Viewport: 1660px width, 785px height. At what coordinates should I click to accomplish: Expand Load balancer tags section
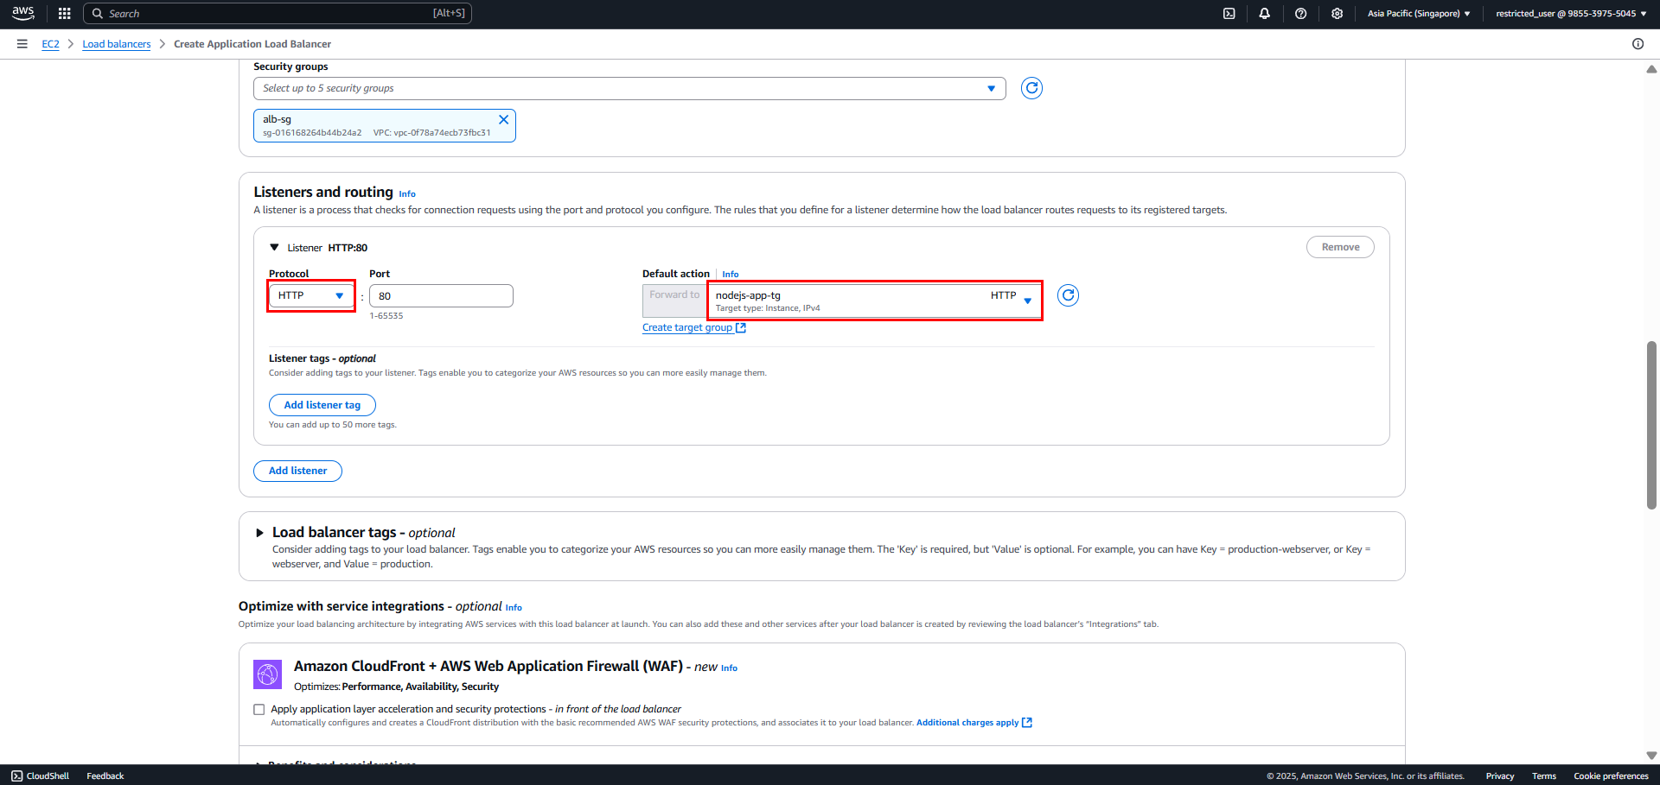[x=259, y=533]
